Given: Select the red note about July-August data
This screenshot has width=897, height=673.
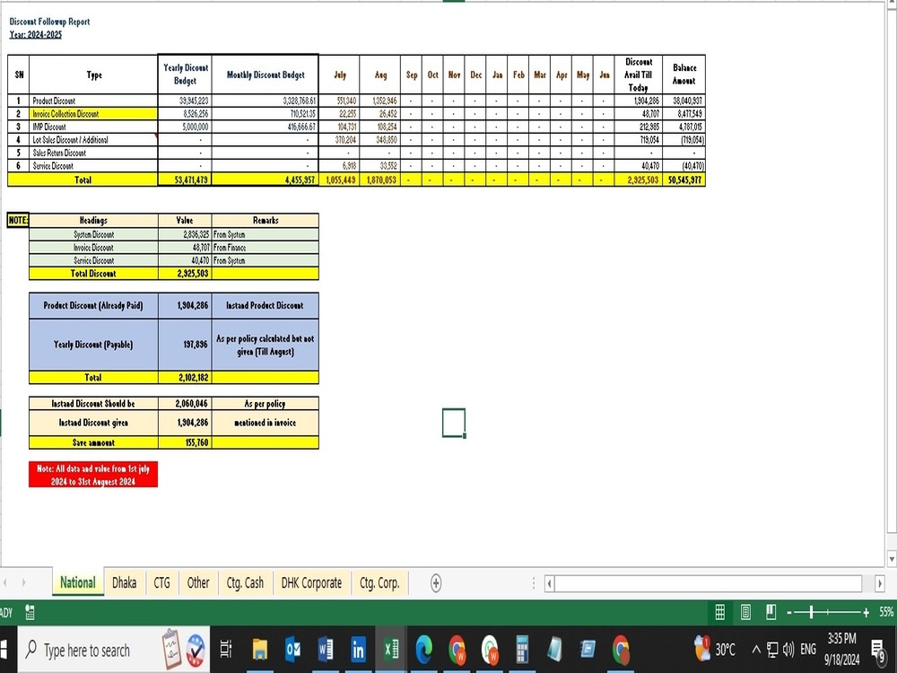Looking at the screenshot, I should coord(93,475).
